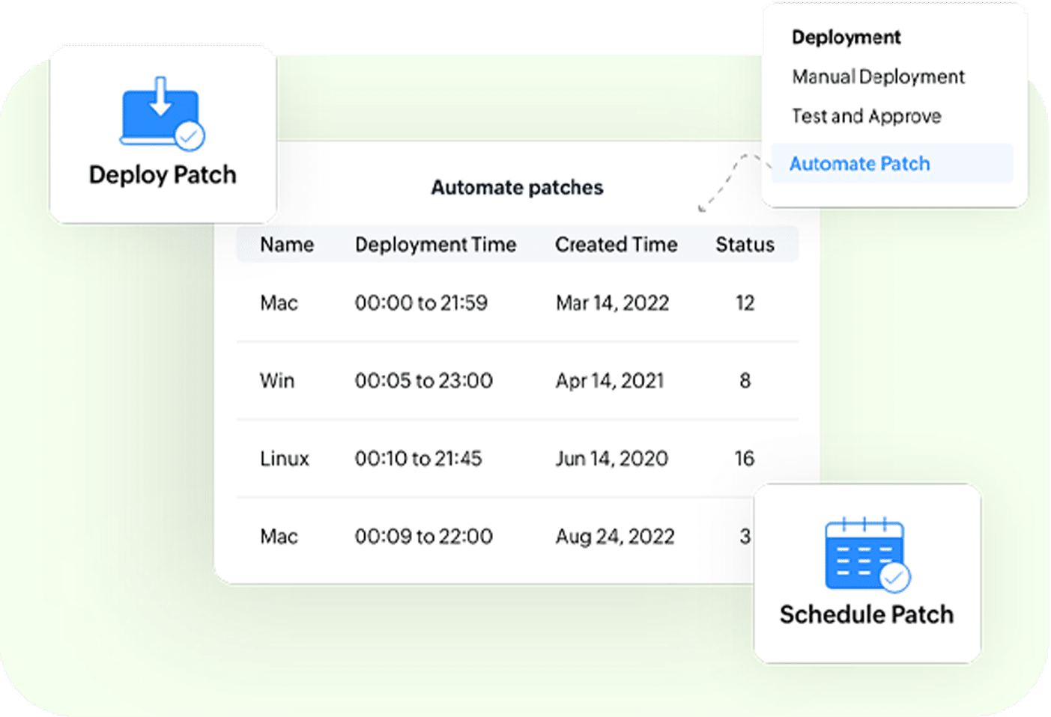
Task: Click deployment time 00:10 to 21:45
Action: (x=419, y=459)
